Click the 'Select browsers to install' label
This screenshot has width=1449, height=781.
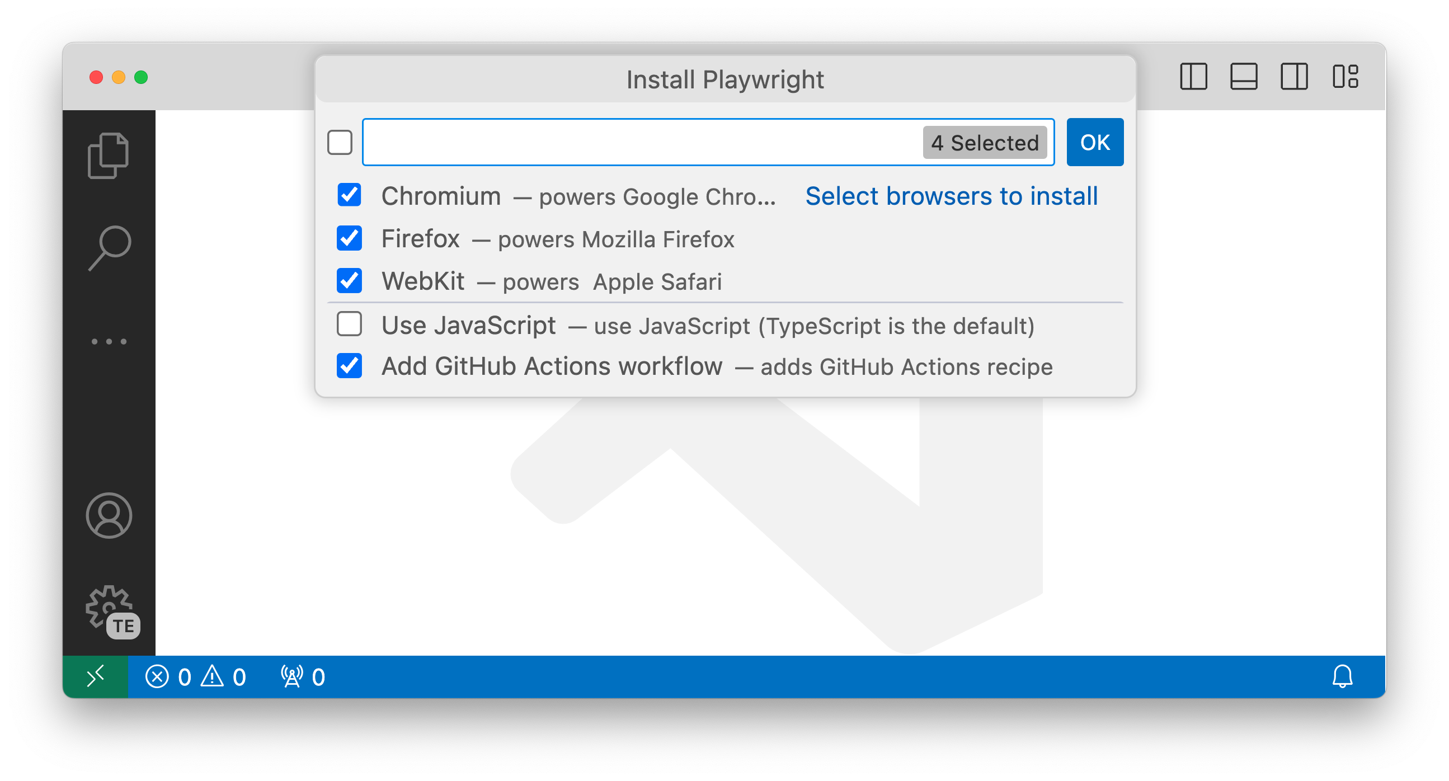(951, 196)
